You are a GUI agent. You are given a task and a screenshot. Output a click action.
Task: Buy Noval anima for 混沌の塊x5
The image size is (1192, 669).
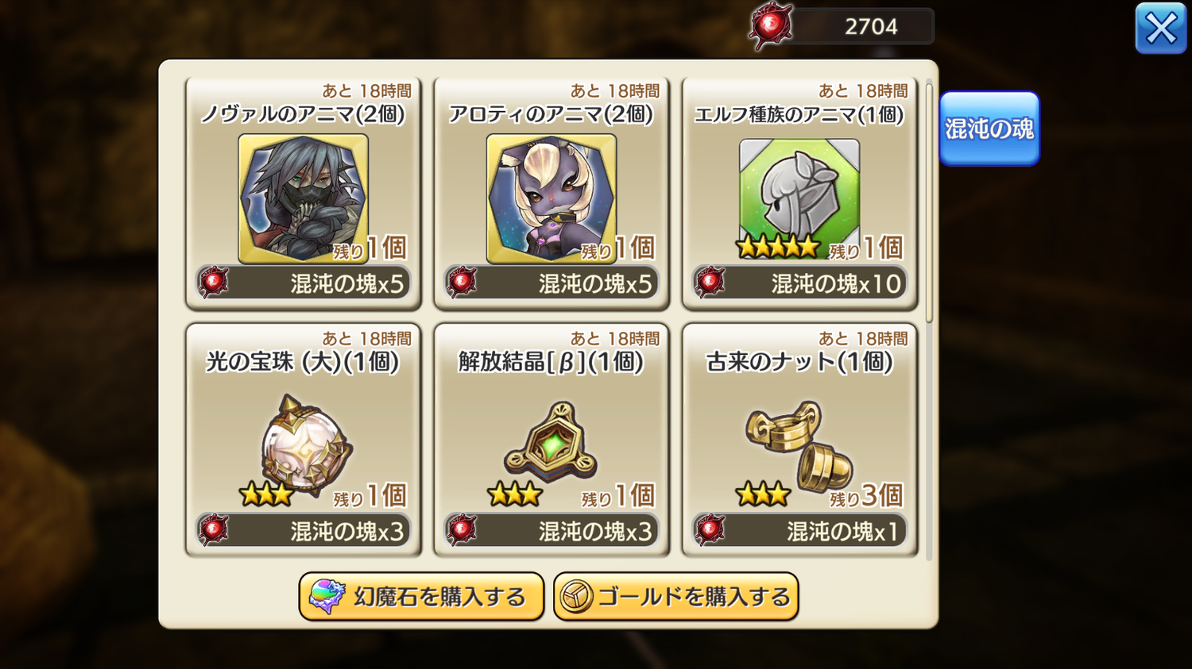coord(303,283)
